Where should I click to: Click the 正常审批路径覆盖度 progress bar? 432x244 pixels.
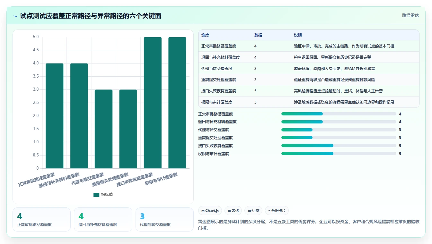(x=339, y=114)
